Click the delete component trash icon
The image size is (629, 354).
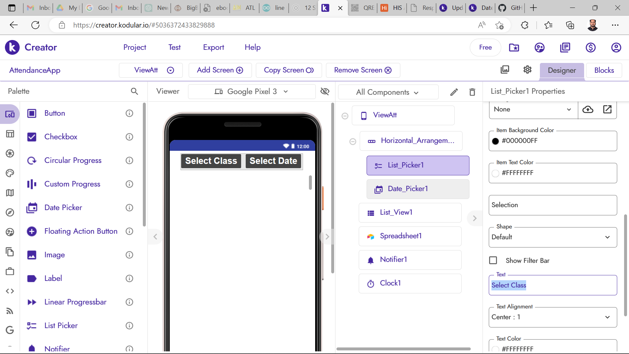[x=472, y=92]
